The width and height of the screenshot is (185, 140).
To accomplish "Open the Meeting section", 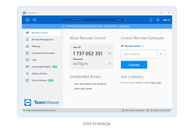I will click(x=42, y=46).
